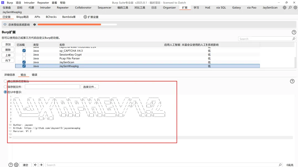Viewport: 298px width, 167px height.
Task: Open the bottom output settings gear icon
Action: tap(16, 165)
